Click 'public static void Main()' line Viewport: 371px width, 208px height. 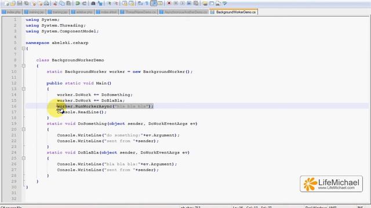click(79, 83)
